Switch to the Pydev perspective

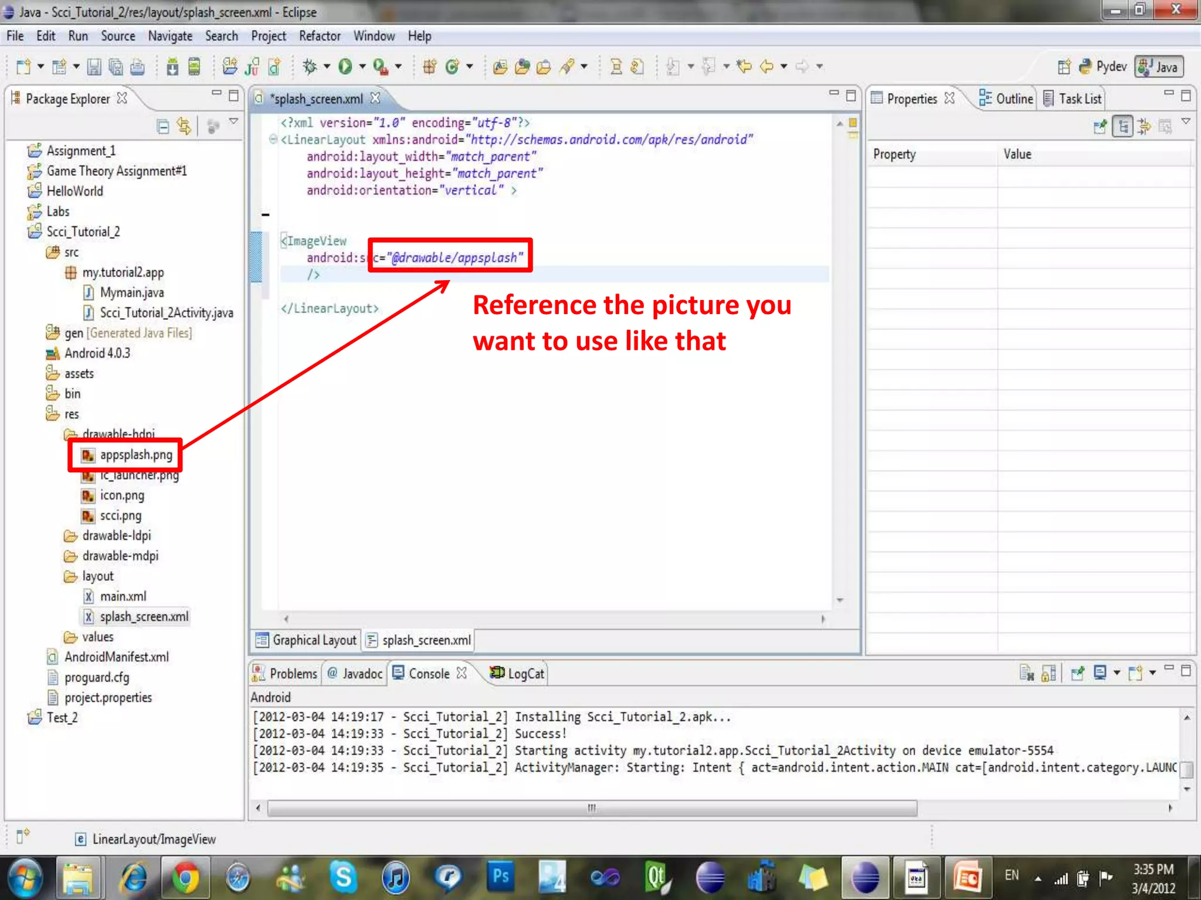click(x=1103, y=67)
